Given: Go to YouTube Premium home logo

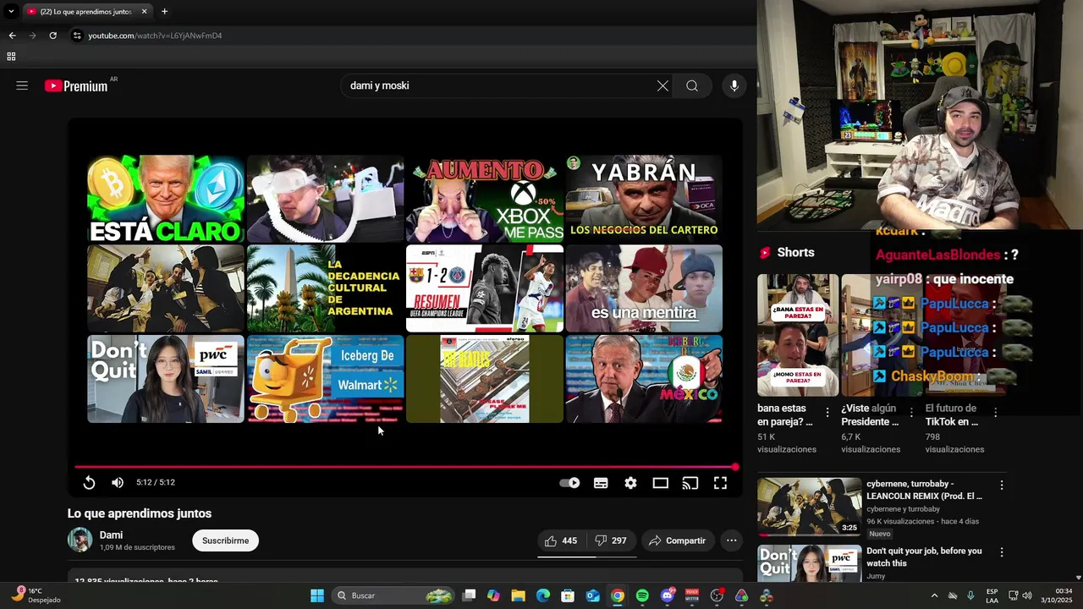Looking at the screenshot, I should [x=76, y=85].
